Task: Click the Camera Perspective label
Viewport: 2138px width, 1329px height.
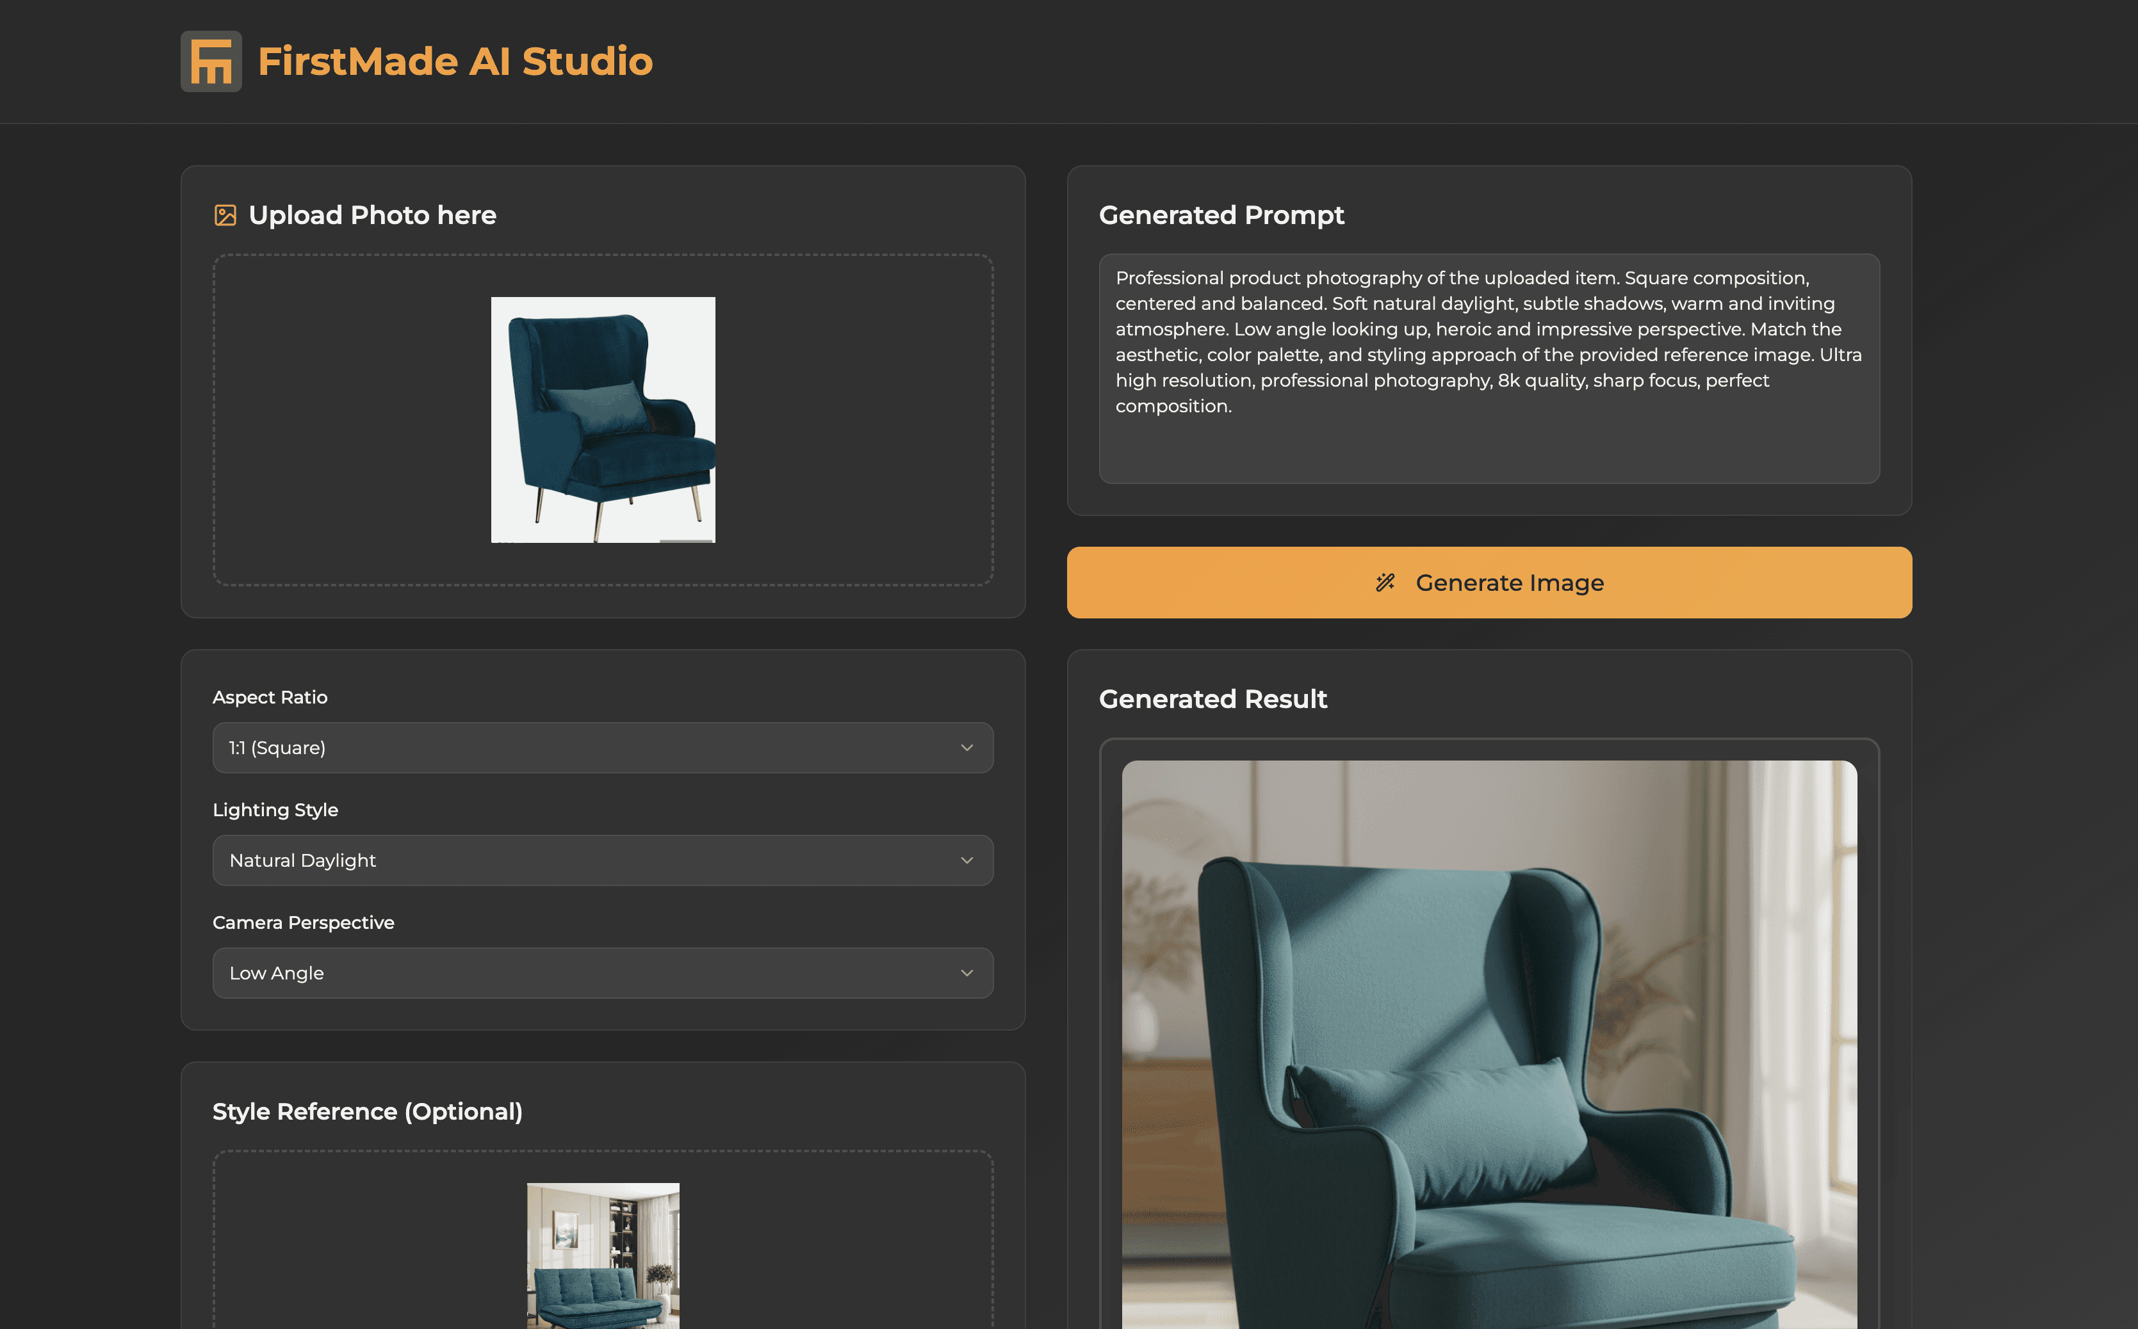Action: coord(304,922)
